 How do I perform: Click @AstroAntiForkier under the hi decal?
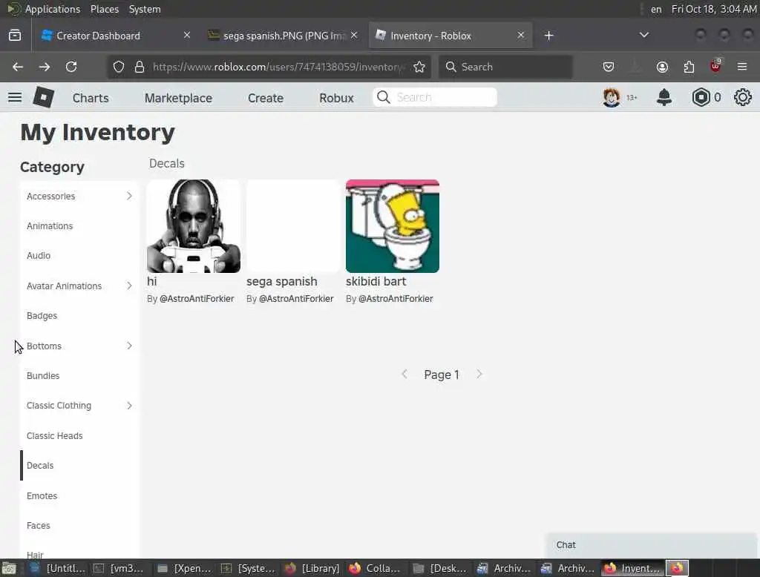[x=197, y=298]
